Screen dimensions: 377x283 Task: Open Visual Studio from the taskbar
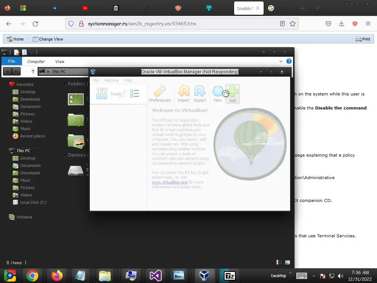tap(156, 276)
